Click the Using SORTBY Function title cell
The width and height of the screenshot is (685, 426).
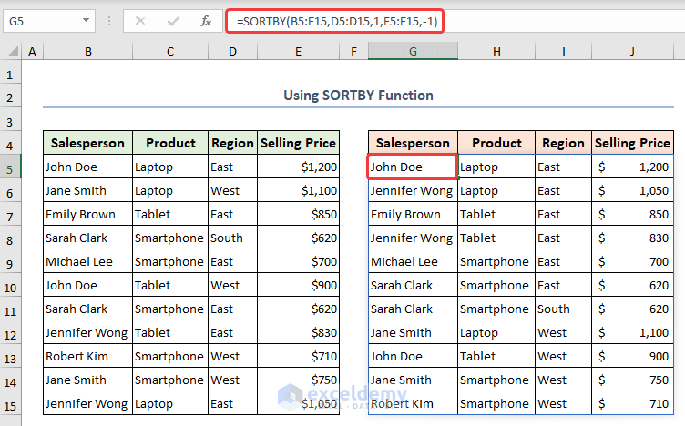pos(358,95)
